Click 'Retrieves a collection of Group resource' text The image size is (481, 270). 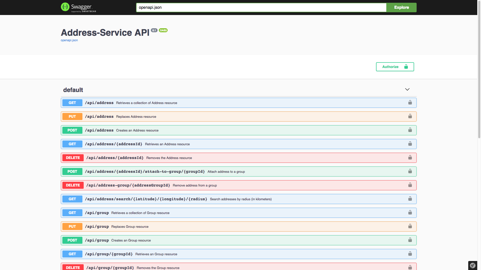pyautogui.click(x=140, y=213)
